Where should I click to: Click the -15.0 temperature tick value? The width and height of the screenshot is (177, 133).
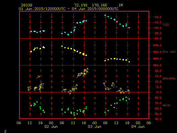tap(157, 22)
